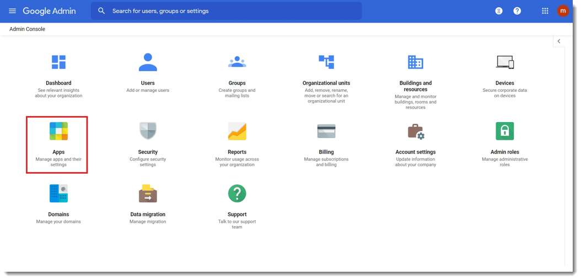
Task: Open the Support question mark icon
Action: click(x=237, y=194)
